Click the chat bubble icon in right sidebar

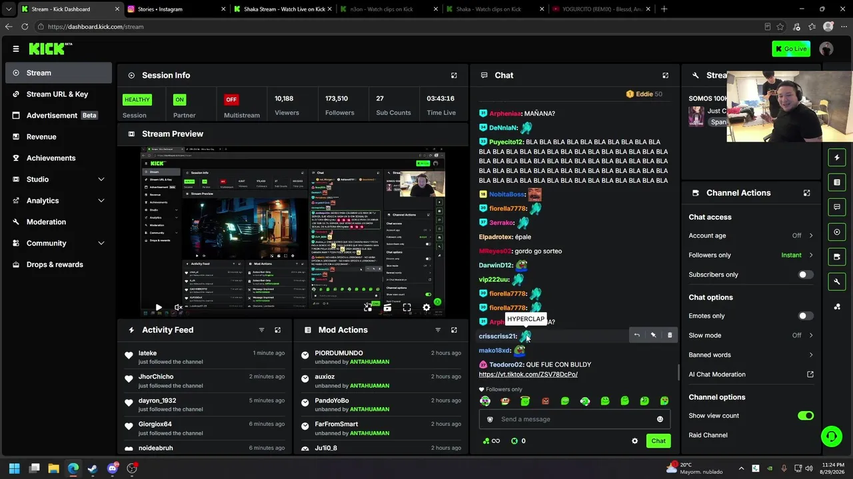pyautogui.click(x=837, y=207)
